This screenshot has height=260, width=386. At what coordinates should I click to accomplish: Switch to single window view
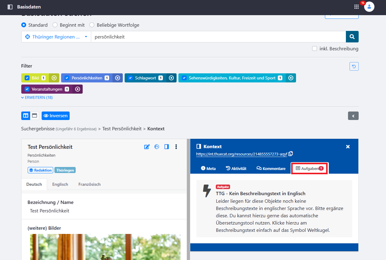click(x=34, y=116)
